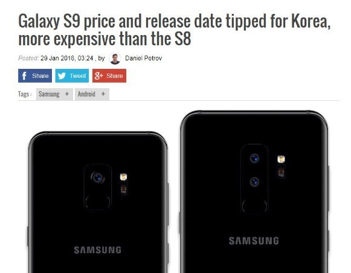This screenshot has height=273, width=351.
Task: Click the dual-camera Galaxy S9+ image
Action: tap(254, 191)
